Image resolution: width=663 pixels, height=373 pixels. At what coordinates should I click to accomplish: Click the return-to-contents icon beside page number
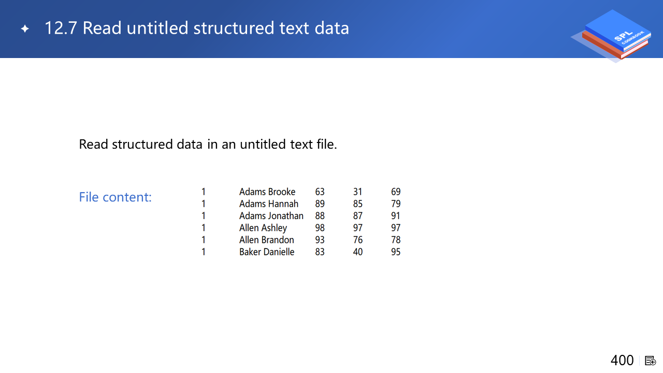651,361
